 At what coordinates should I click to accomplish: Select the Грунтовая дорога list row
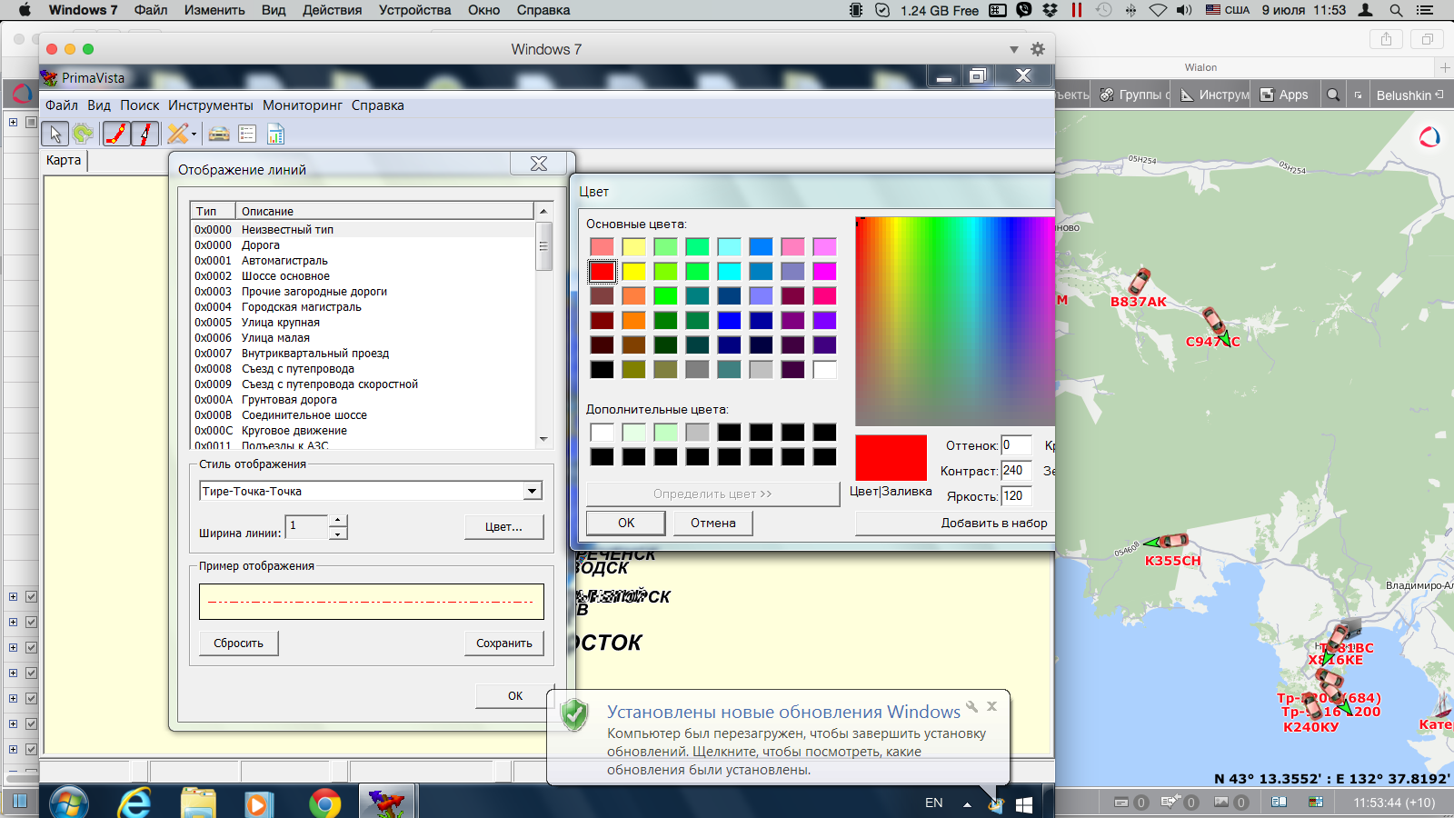289,400
